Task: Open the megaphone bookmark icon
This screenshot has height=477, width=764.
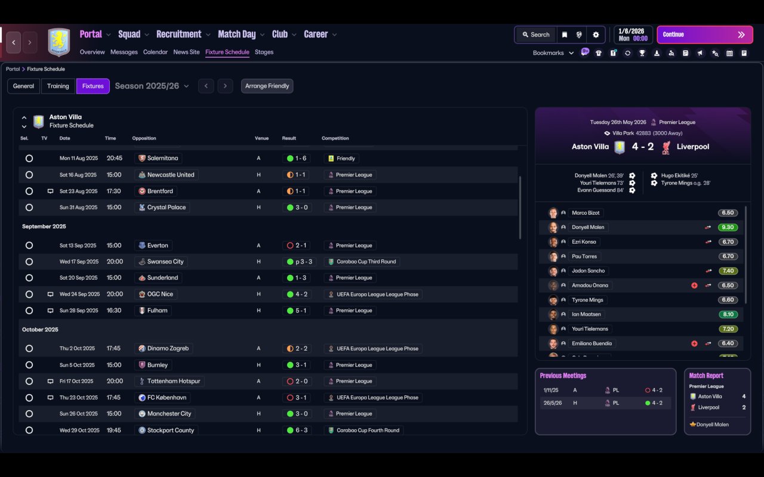Action: tap(700, 53)
